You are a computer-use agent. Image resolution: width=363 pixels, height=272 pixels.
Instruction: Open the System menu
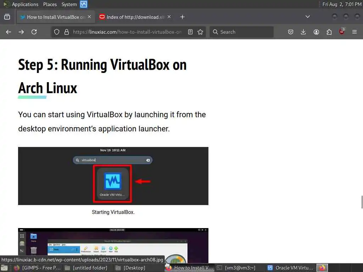point(69,4)
